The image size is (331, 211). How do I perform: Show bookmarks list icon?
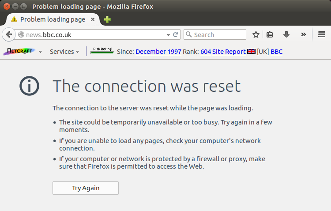(270, 34)
